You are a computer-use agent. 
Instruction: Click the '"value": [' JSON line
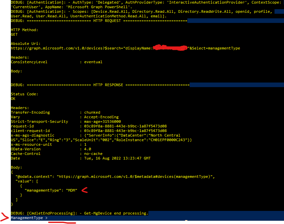pyautogui.click(x=27, y=181)
